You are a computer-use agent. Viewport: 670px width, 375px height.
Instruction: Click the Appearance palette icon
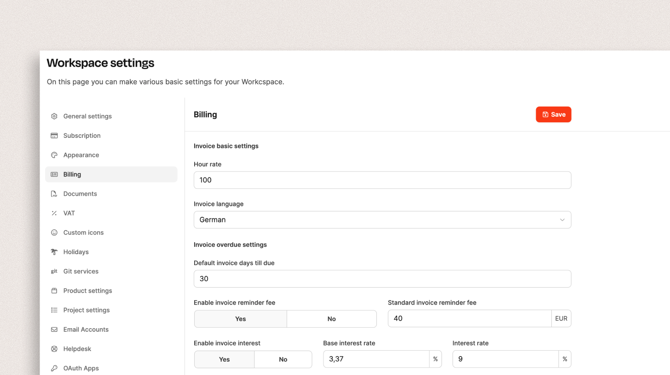pyautogui.click(x=54, y=155)
